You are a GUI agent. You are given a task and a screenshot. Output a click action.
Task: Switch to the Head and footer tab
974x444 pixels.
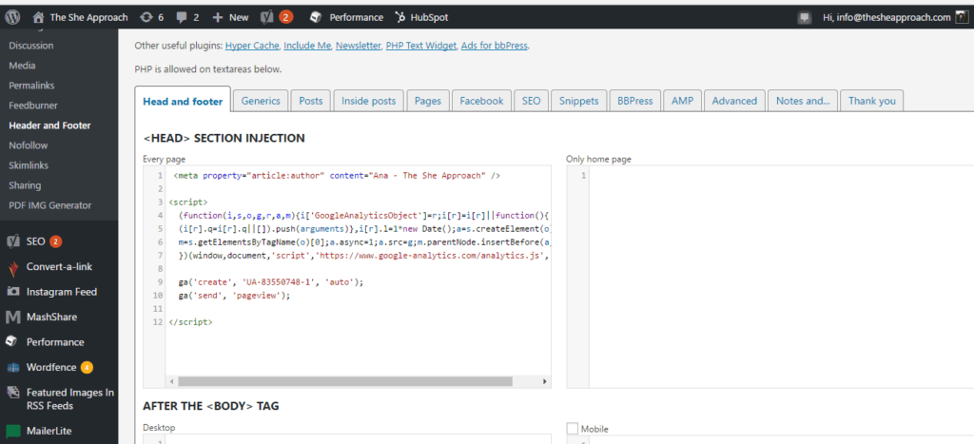pos(183,101)
